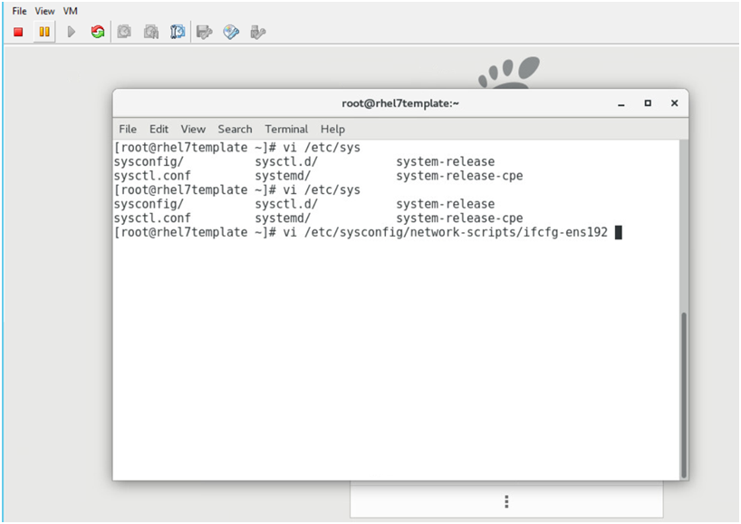
Task: Open the Terminal menu in terminal window
Action: (x=286, y=129)
